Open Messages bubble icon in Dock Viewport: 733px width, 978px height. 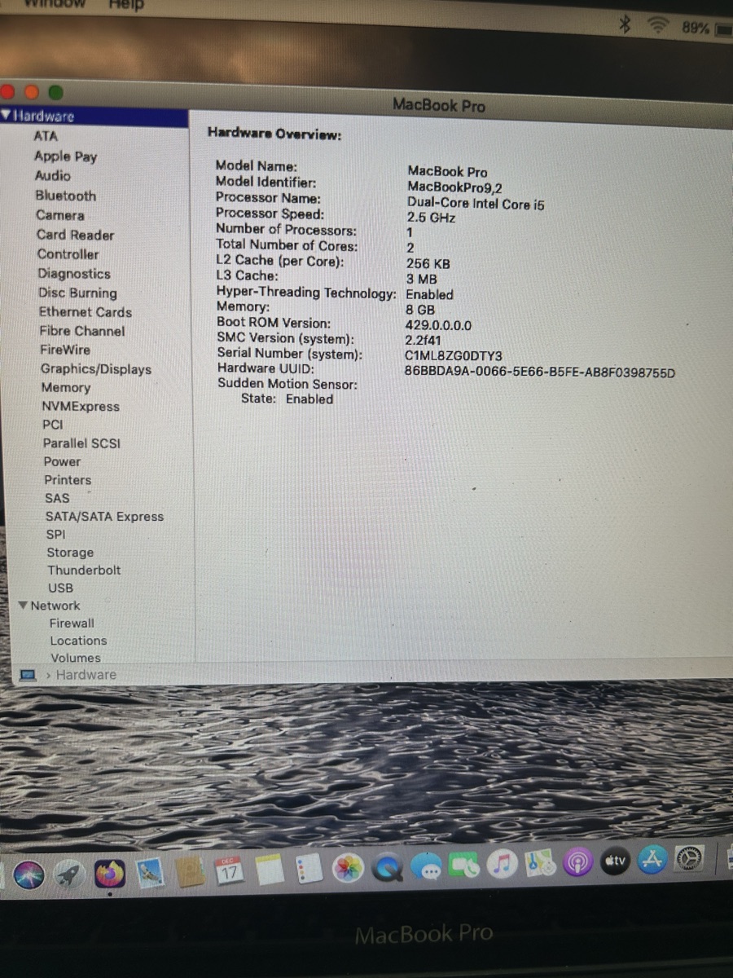pyautogui.click(x=427, y=866)
